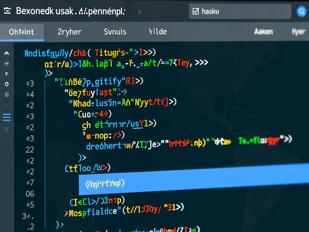309x232 pixels.
Task: Click the circled sidebar icon above the down chevron
Action: pos(7,94)
